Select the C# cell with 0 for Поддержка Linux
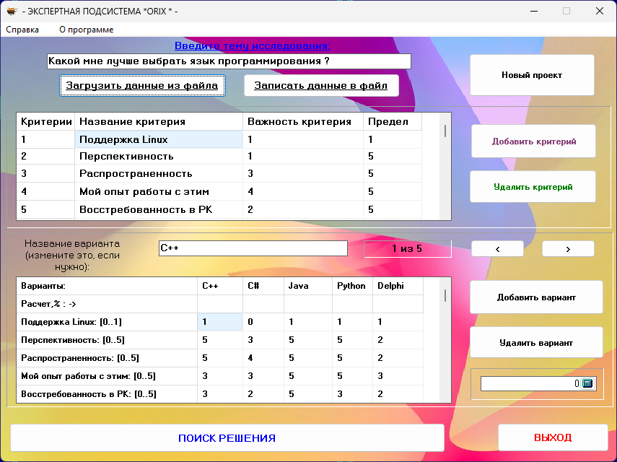617x462 pixels. point(263,322)
